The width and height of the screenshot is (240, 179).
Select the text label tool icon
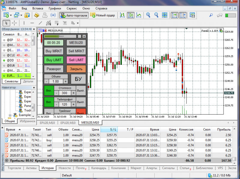pyautogui.click(x=65, y=23)
